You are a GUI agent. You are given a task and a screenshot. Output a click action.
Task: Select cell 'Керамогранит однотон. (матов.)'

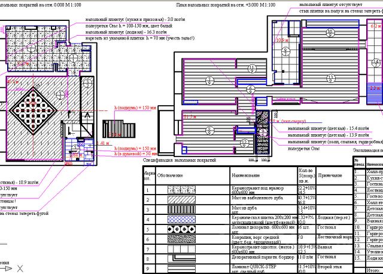[x=263, y=249]
